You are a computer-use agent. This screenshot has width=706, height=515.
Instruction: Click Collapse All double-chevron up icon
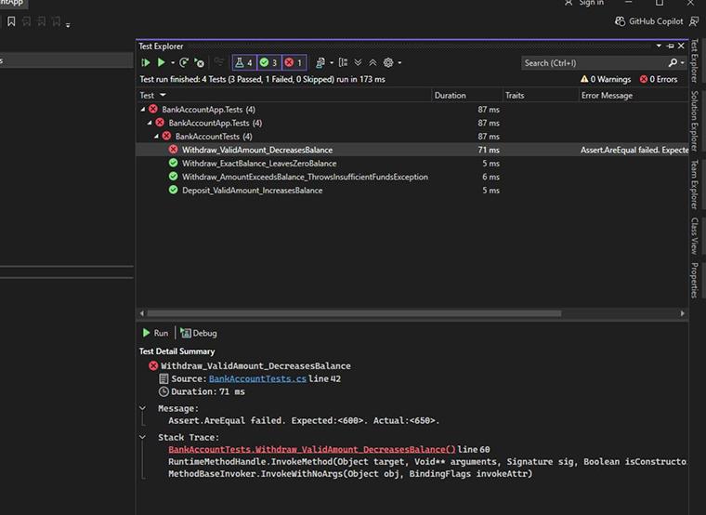373,62
